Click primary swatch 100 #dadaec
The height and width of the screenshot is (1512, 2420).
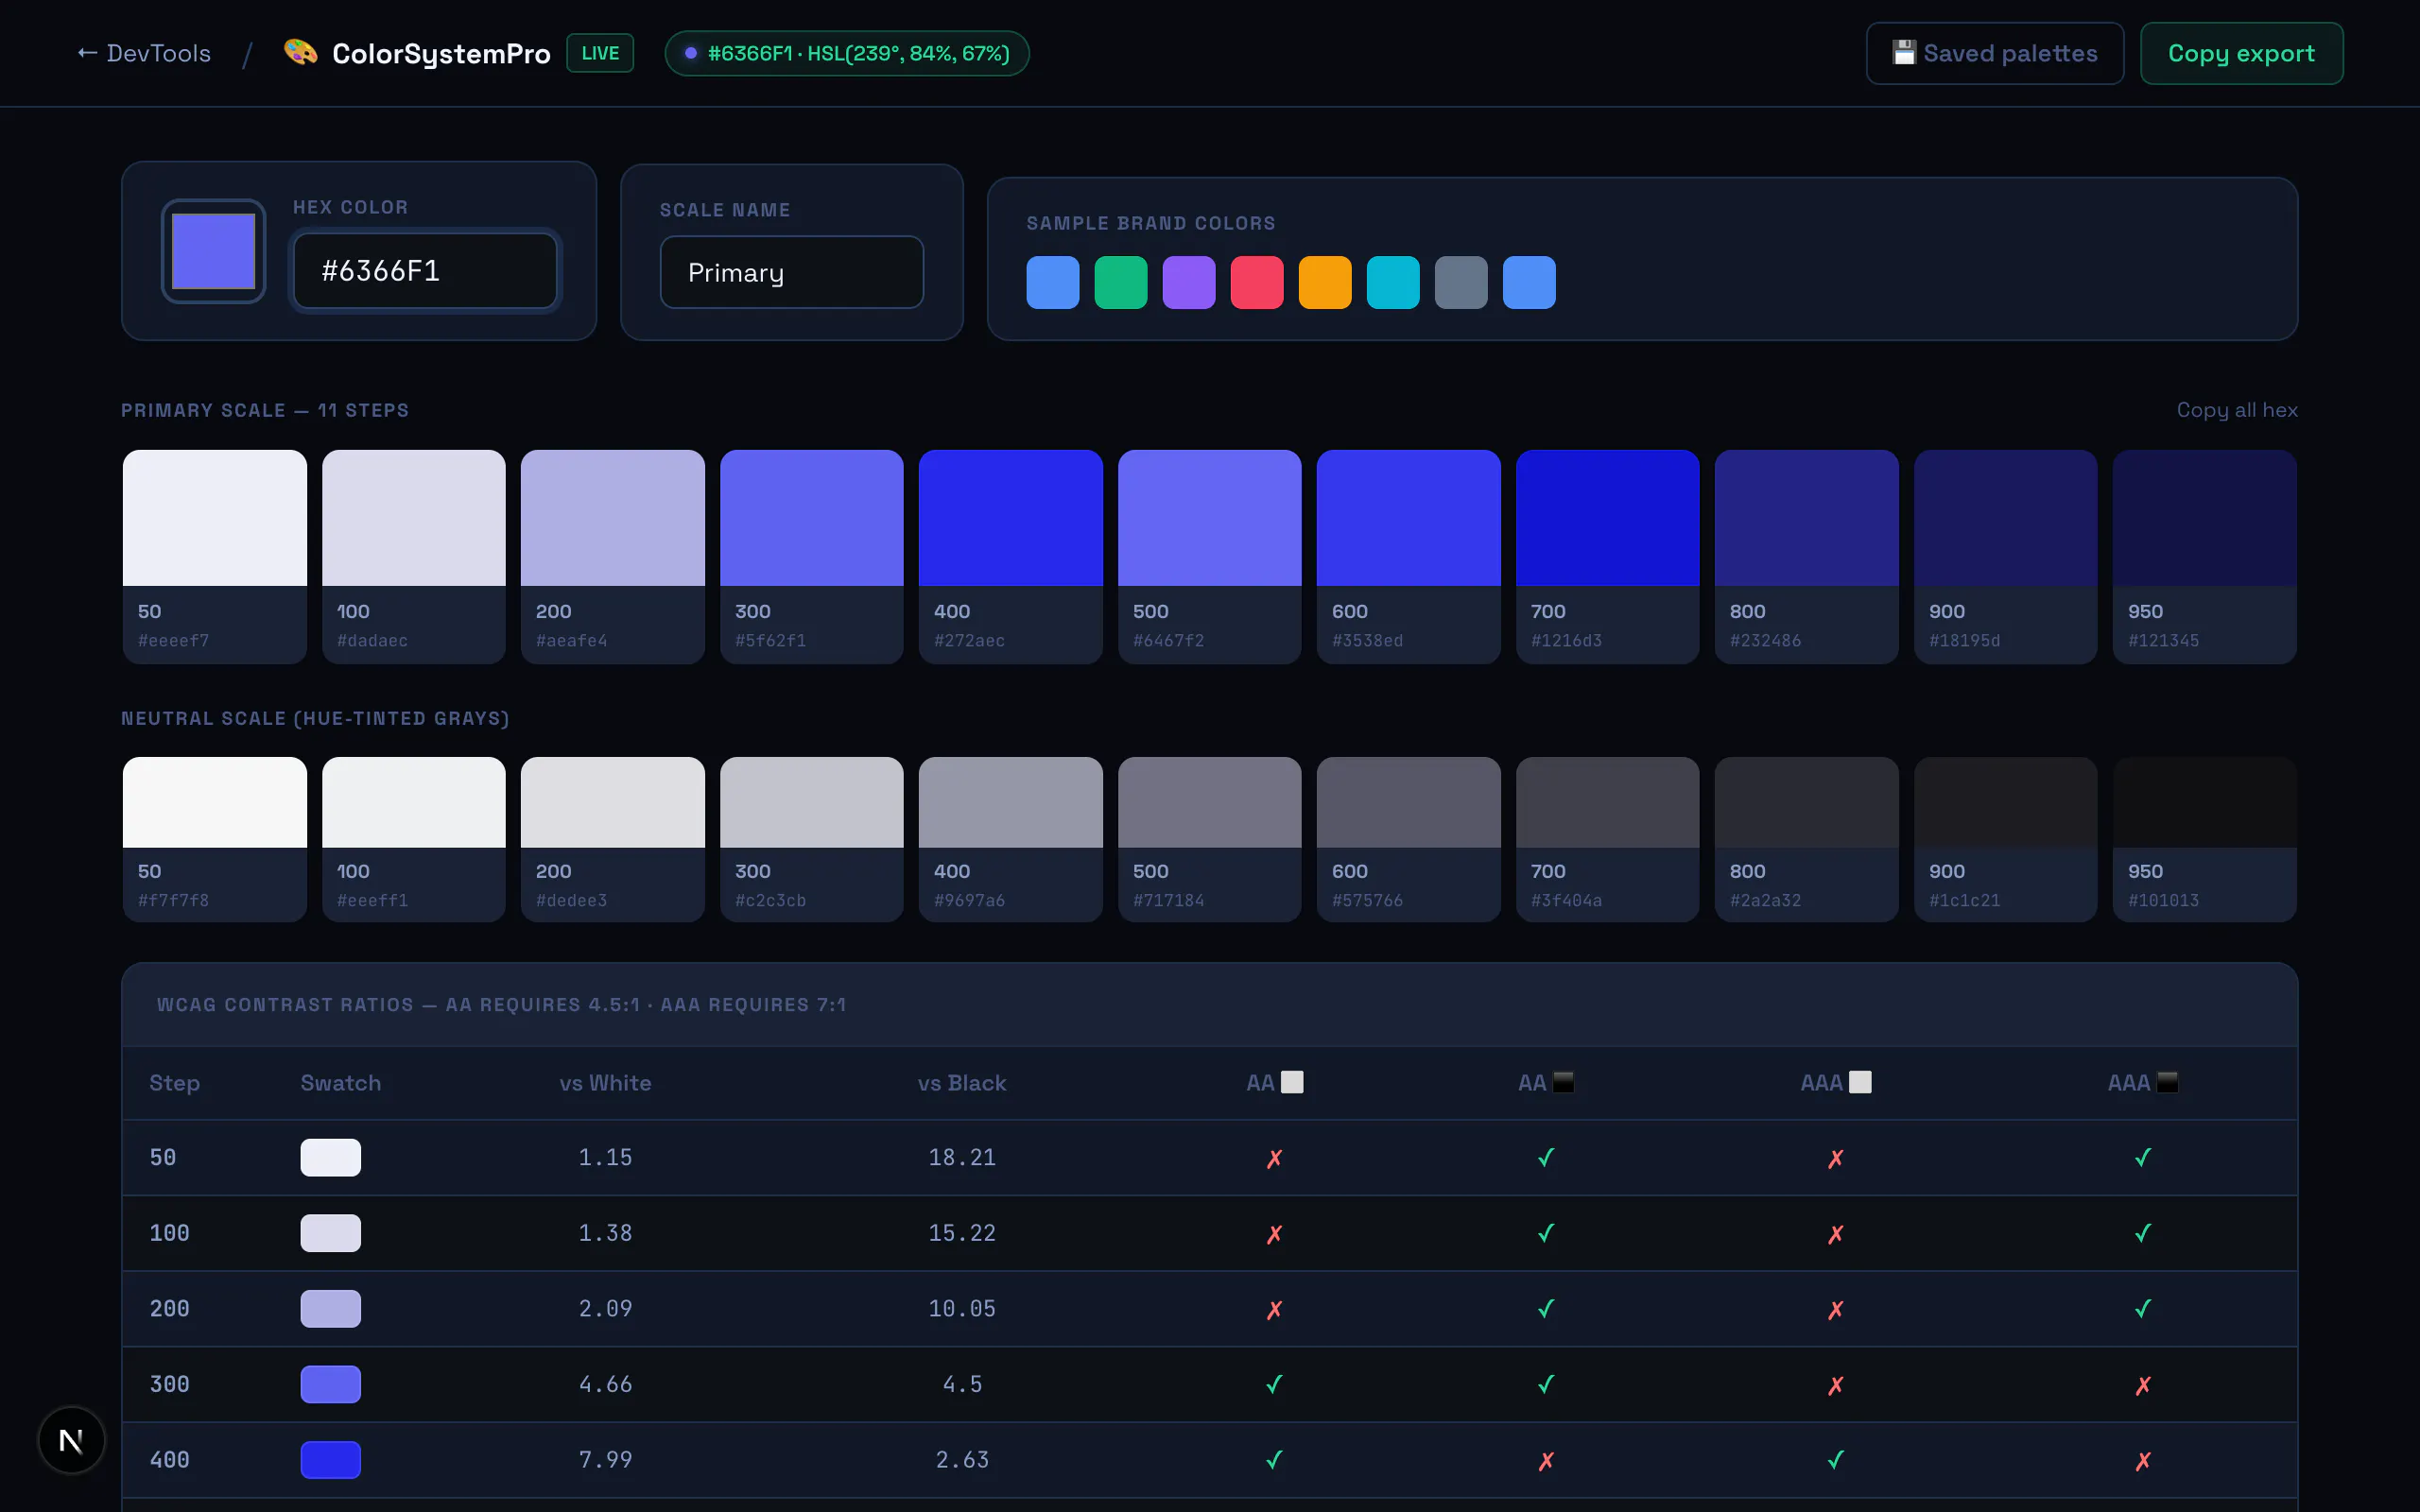click(x=414, y=557)
